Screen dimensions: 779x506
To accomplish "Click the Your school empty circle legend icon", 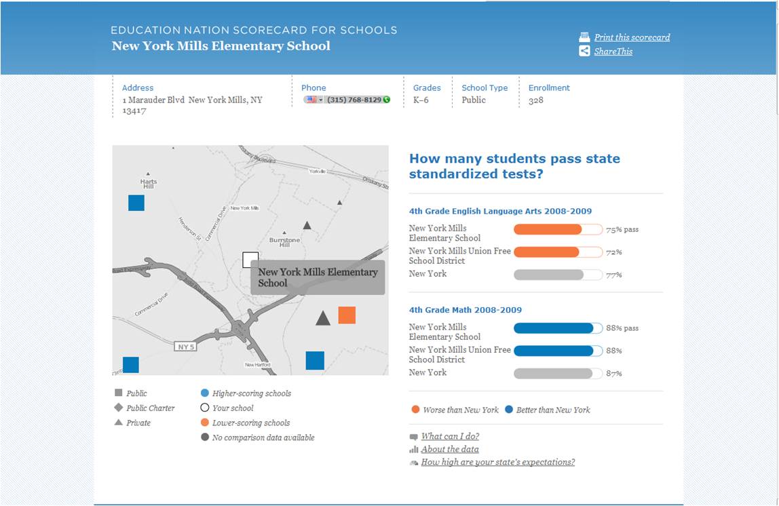I will pyautogui.click(x=205, y=408).
